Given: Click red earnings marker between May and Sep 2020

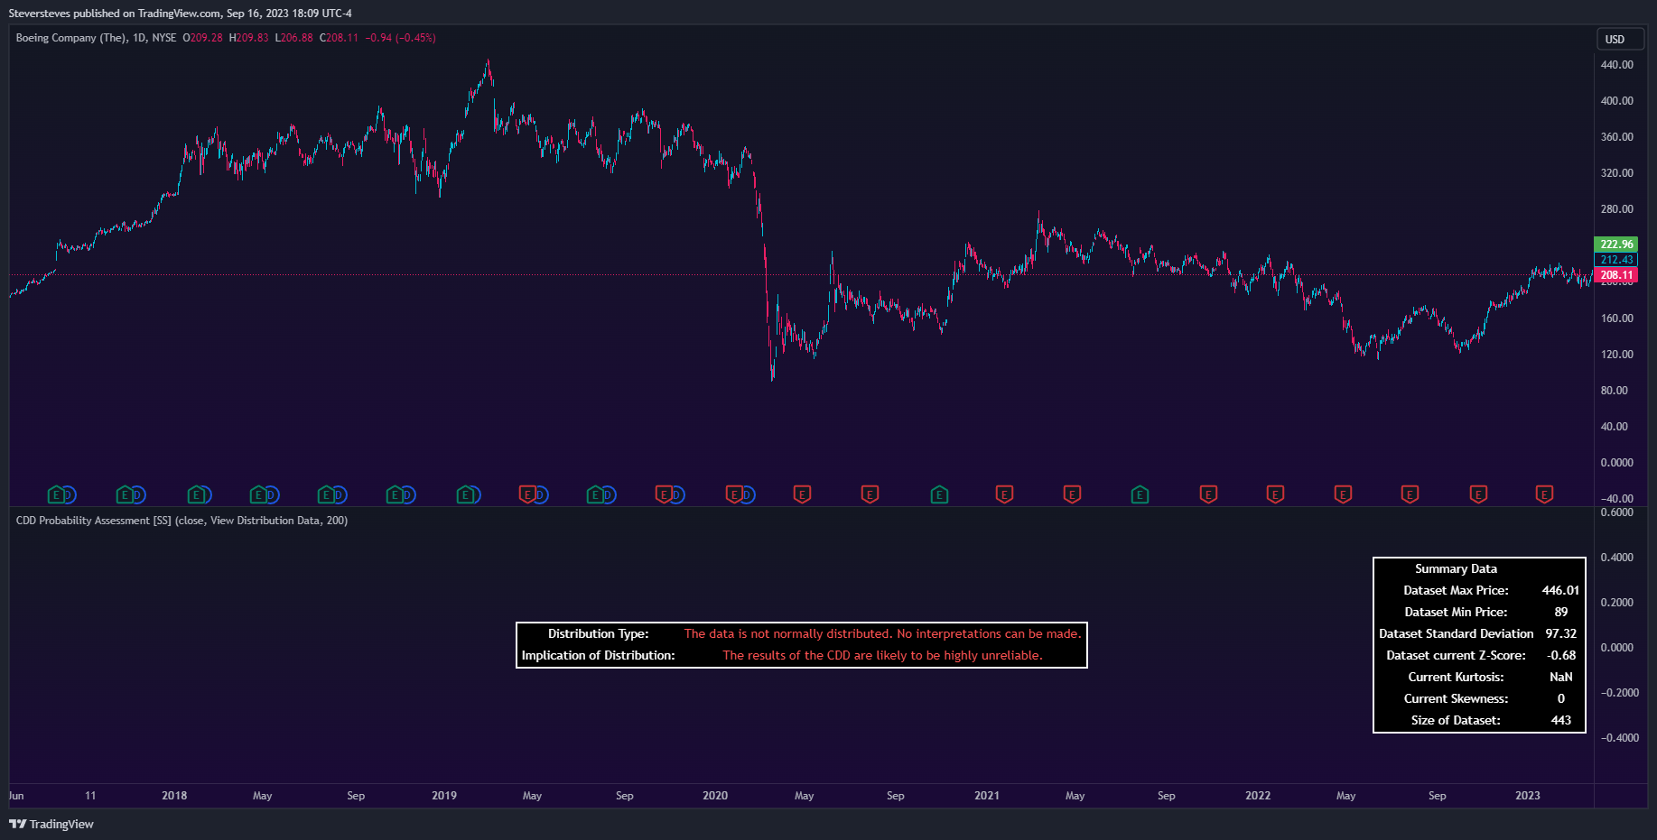Looking at the screenshot, I should pos(870,494).
